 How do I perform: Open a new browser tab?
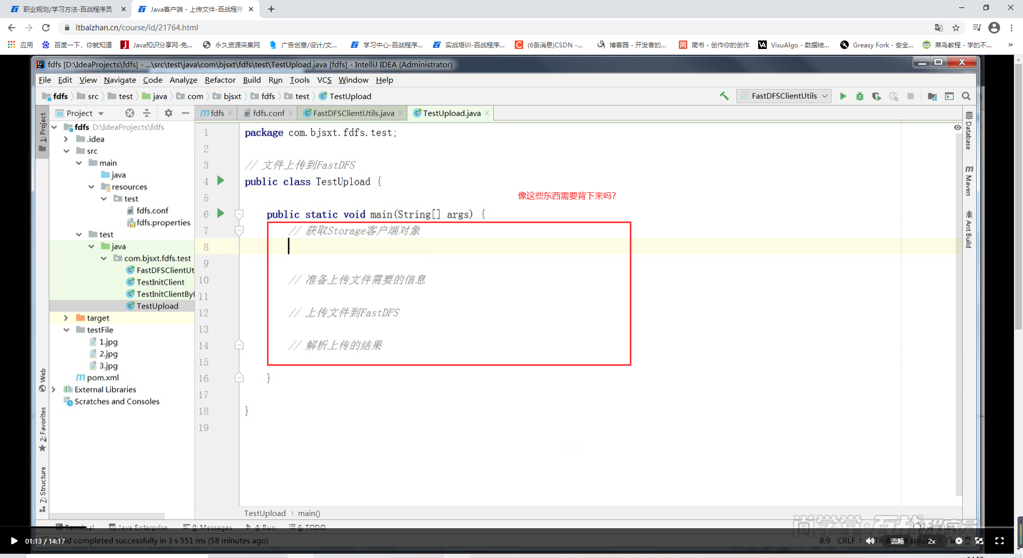tap(271, 9)
